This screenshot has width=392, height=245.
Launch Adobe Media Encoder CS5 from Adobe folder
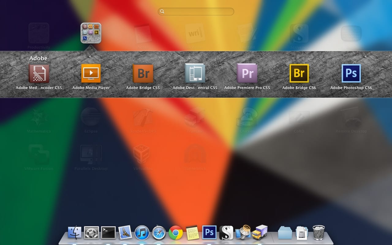pos(39,73)
